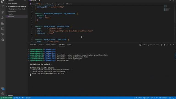The width and height of the screenshot is (176, 99).
Task: Click the namespace = "demo" line
Action: coord(45,33)
